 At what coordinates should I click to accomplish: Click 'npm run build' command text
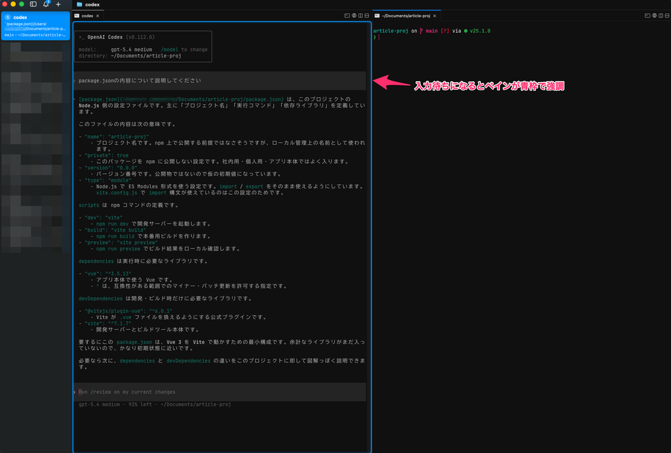coord(115,237)
